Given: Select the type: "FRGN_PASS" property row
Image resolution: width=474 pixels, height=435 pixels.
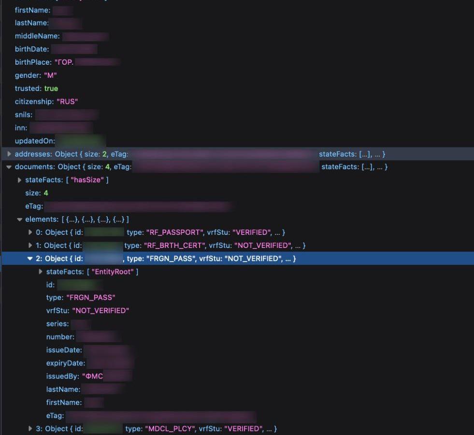Looking at the screenshot, I should point(80,298).
